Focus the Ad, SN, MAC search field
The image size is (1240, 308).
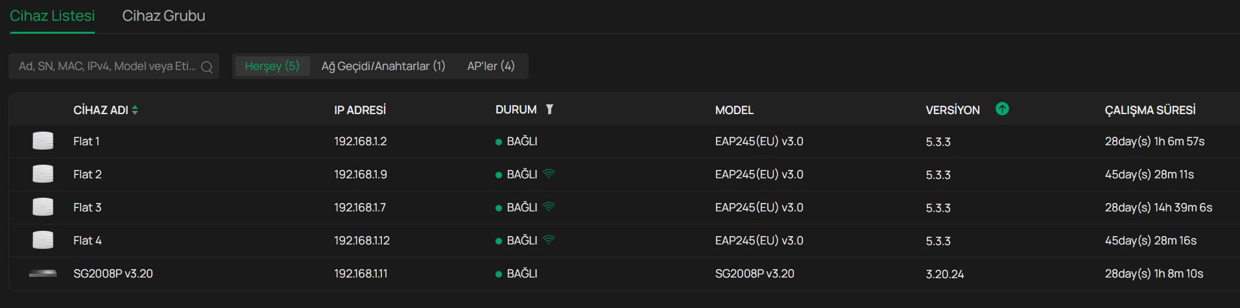coord(107,66)
